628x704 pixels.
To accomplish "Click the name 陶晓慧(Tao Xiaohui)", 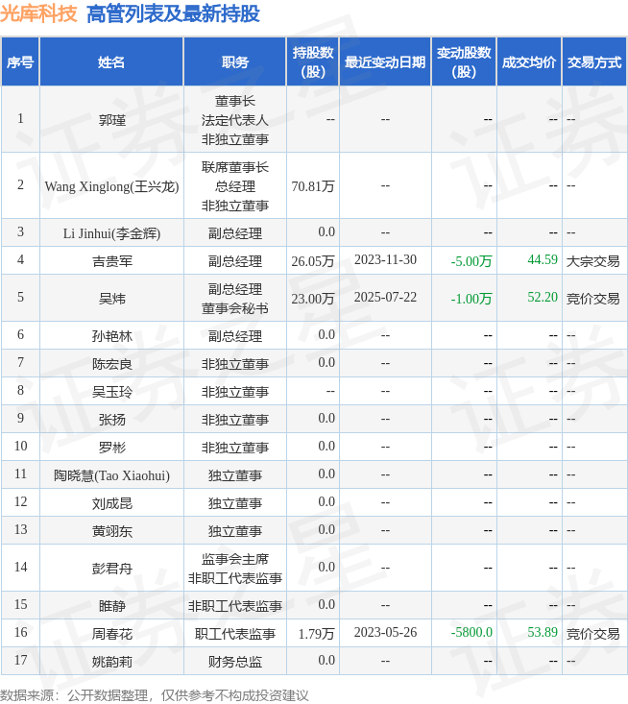I will [111, 475].
